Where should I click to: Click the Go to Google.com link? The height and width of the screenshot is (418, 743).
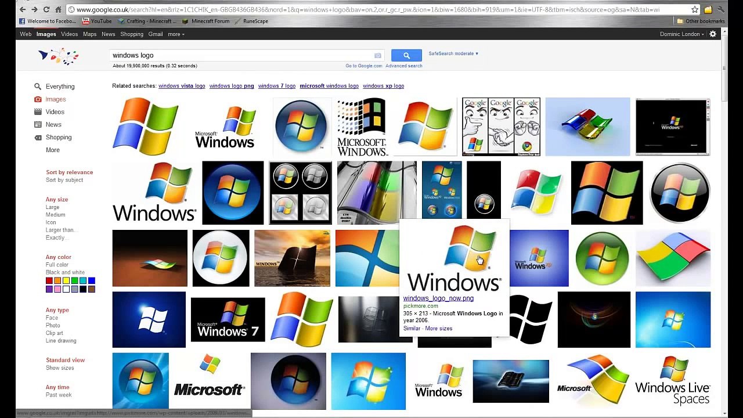click(x=364, y=66)
